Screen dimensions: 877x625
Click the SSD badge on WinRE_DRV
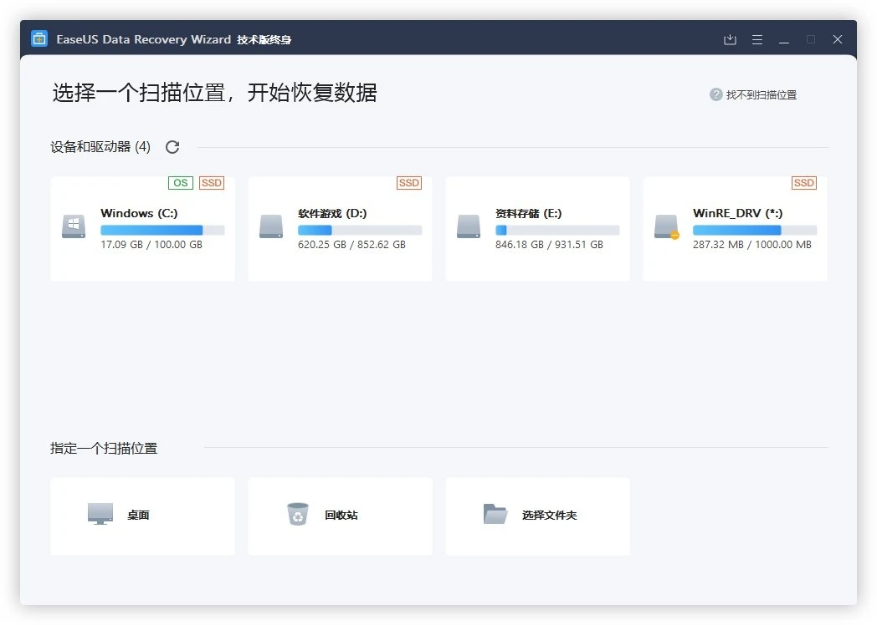(x=803, y=183)
